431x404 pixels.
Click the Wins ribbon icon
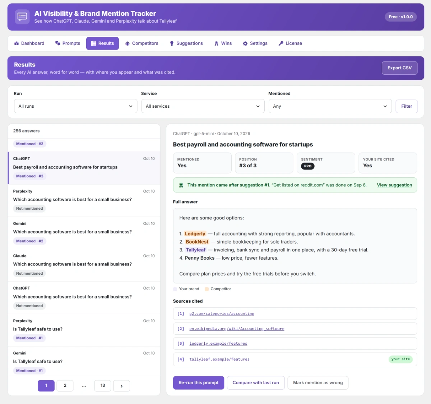[x=217, y=43]
